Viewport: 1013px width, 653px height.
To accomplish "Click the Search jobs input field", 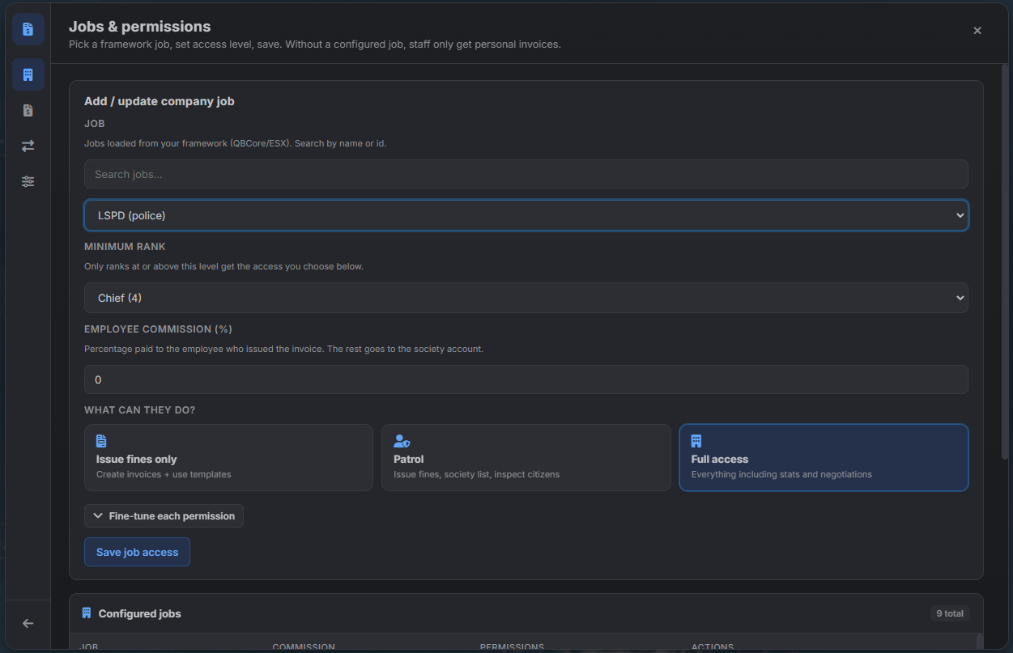I will [x=526, y=174].
